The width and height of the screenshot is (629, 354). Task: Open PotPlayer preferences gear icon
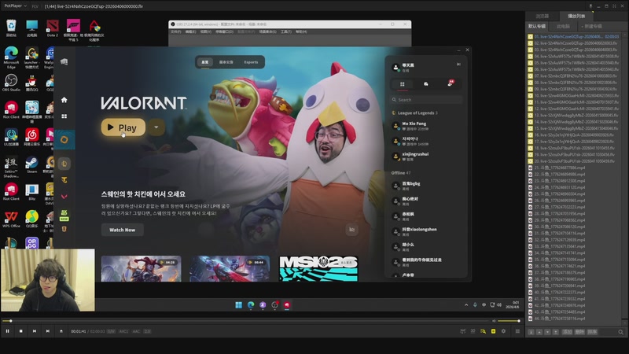point(503,331)
